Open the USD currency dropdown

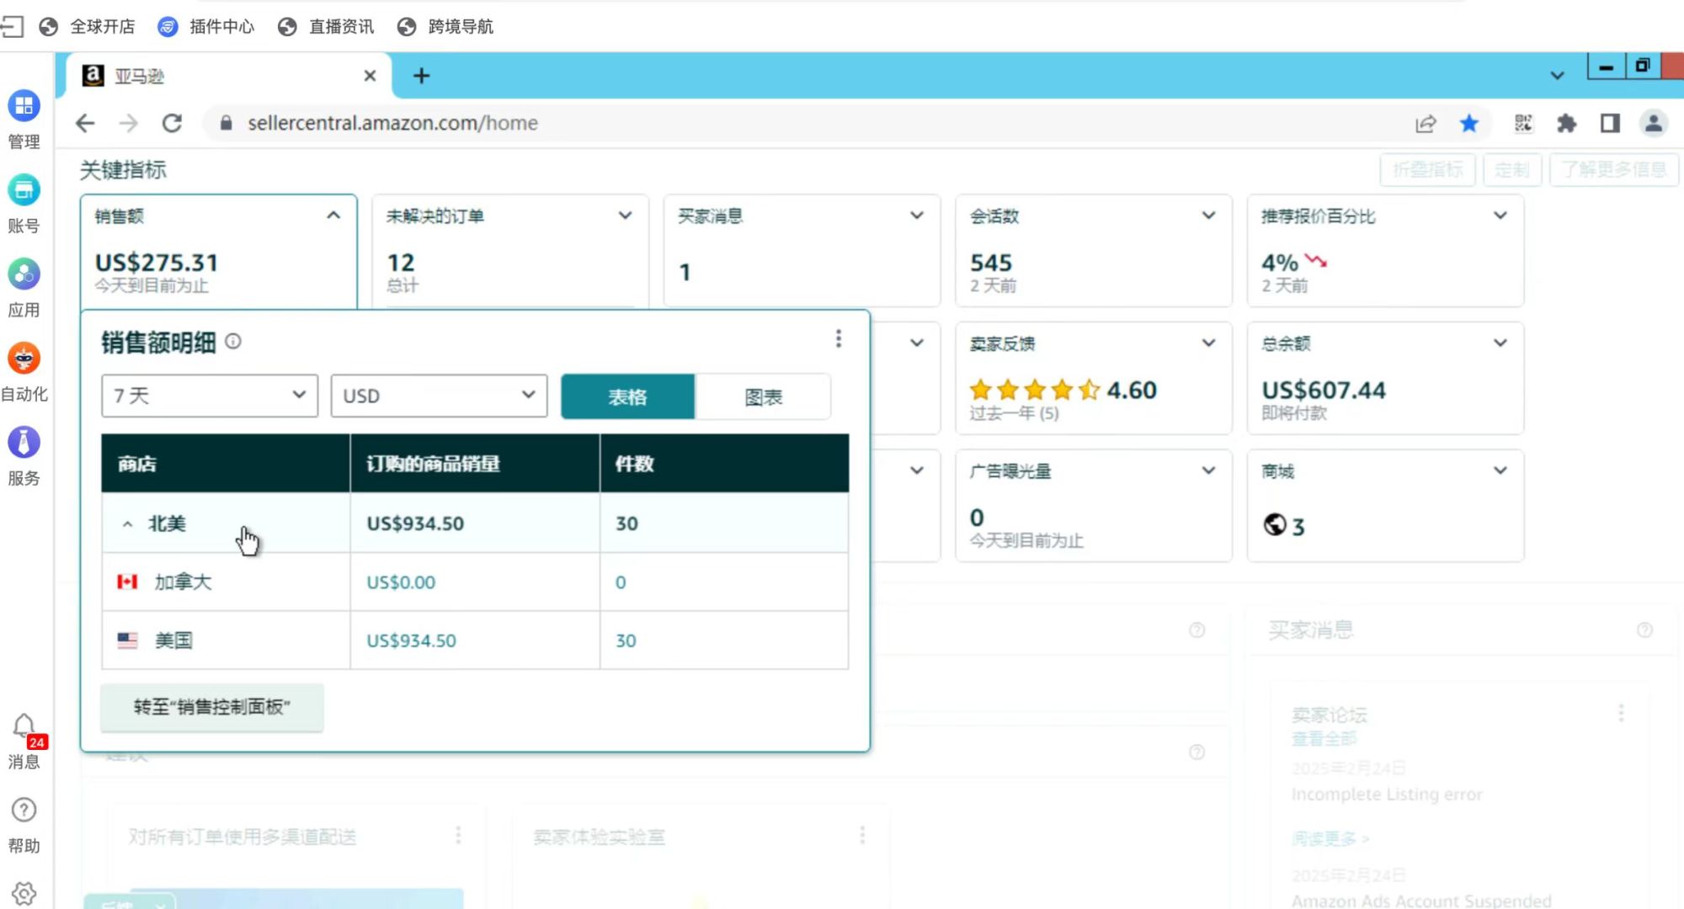[x=439, y=396]
